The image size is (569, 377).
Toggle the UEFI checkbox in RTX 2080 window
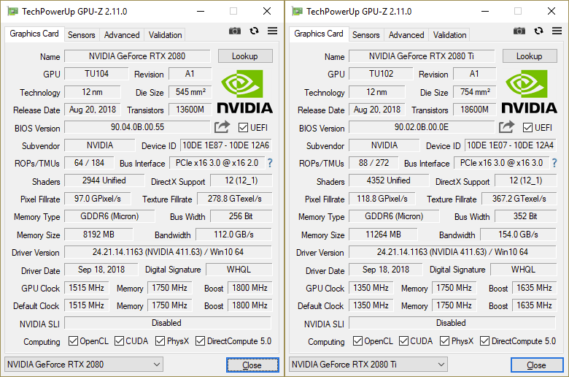[x=244, y=128]
